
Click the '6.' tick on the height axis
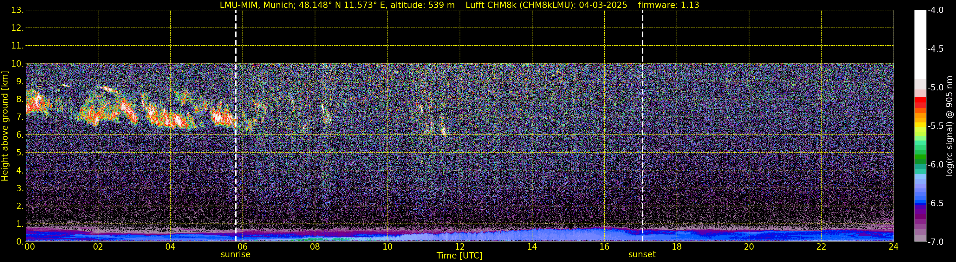coord(20,135)
